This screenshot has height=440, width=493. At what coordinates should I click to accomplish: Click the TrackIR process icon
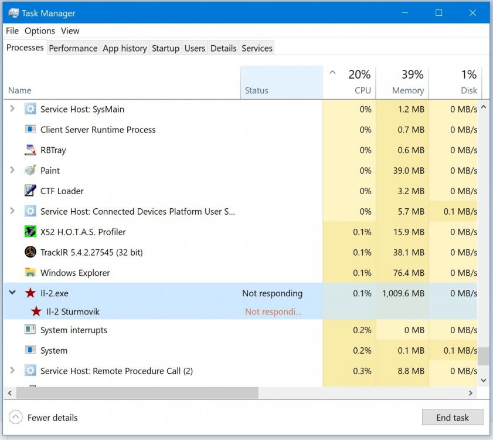coord(30,252)
